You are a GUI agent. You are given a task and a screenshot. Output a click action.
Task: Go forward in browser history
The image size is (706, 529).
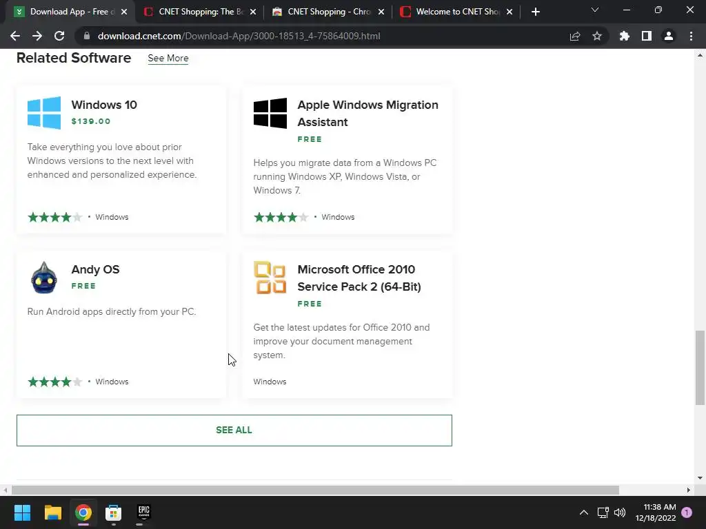(x=37, y=36)
